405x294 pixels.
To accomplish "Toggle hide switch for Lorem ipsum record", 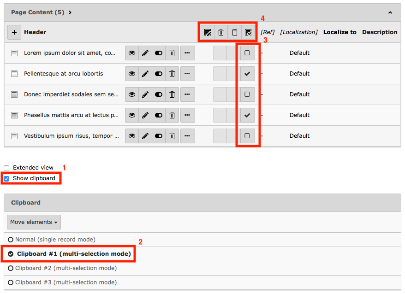I will tap(159, 53).
